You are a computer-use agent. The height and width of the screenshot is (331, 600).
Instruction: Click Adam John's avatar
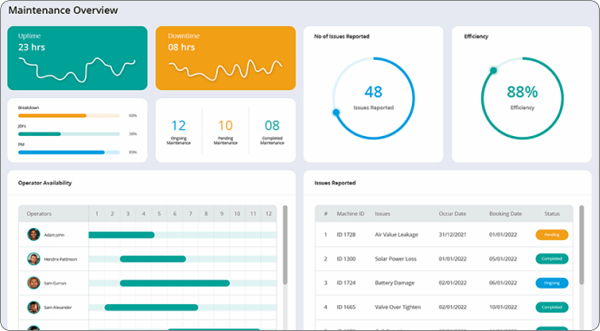(34, 234)
